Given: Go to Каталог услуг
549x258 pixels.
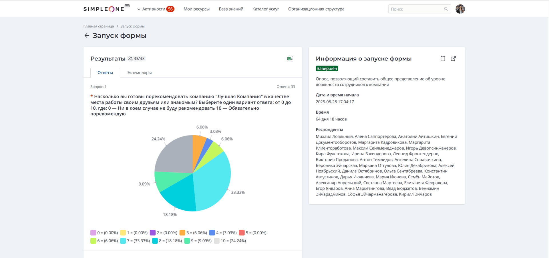Looking at the screenshot, I should [266, 9].
